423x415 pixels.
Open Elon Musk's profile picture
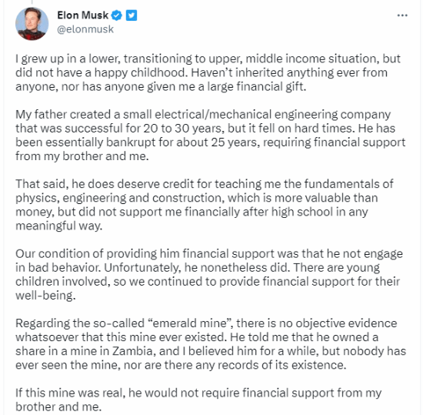tap(32, 24)
